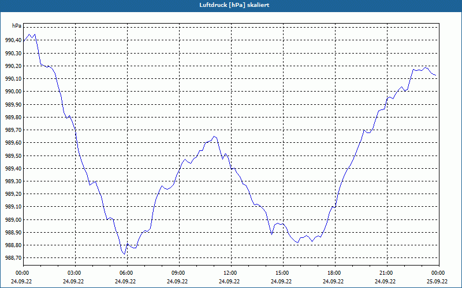
Task: Click the pressure curve minimum near 06:00
Action: click(124, 254)
